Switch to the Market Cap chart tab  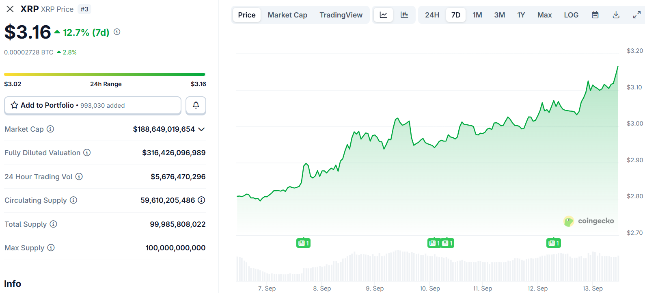287,15
